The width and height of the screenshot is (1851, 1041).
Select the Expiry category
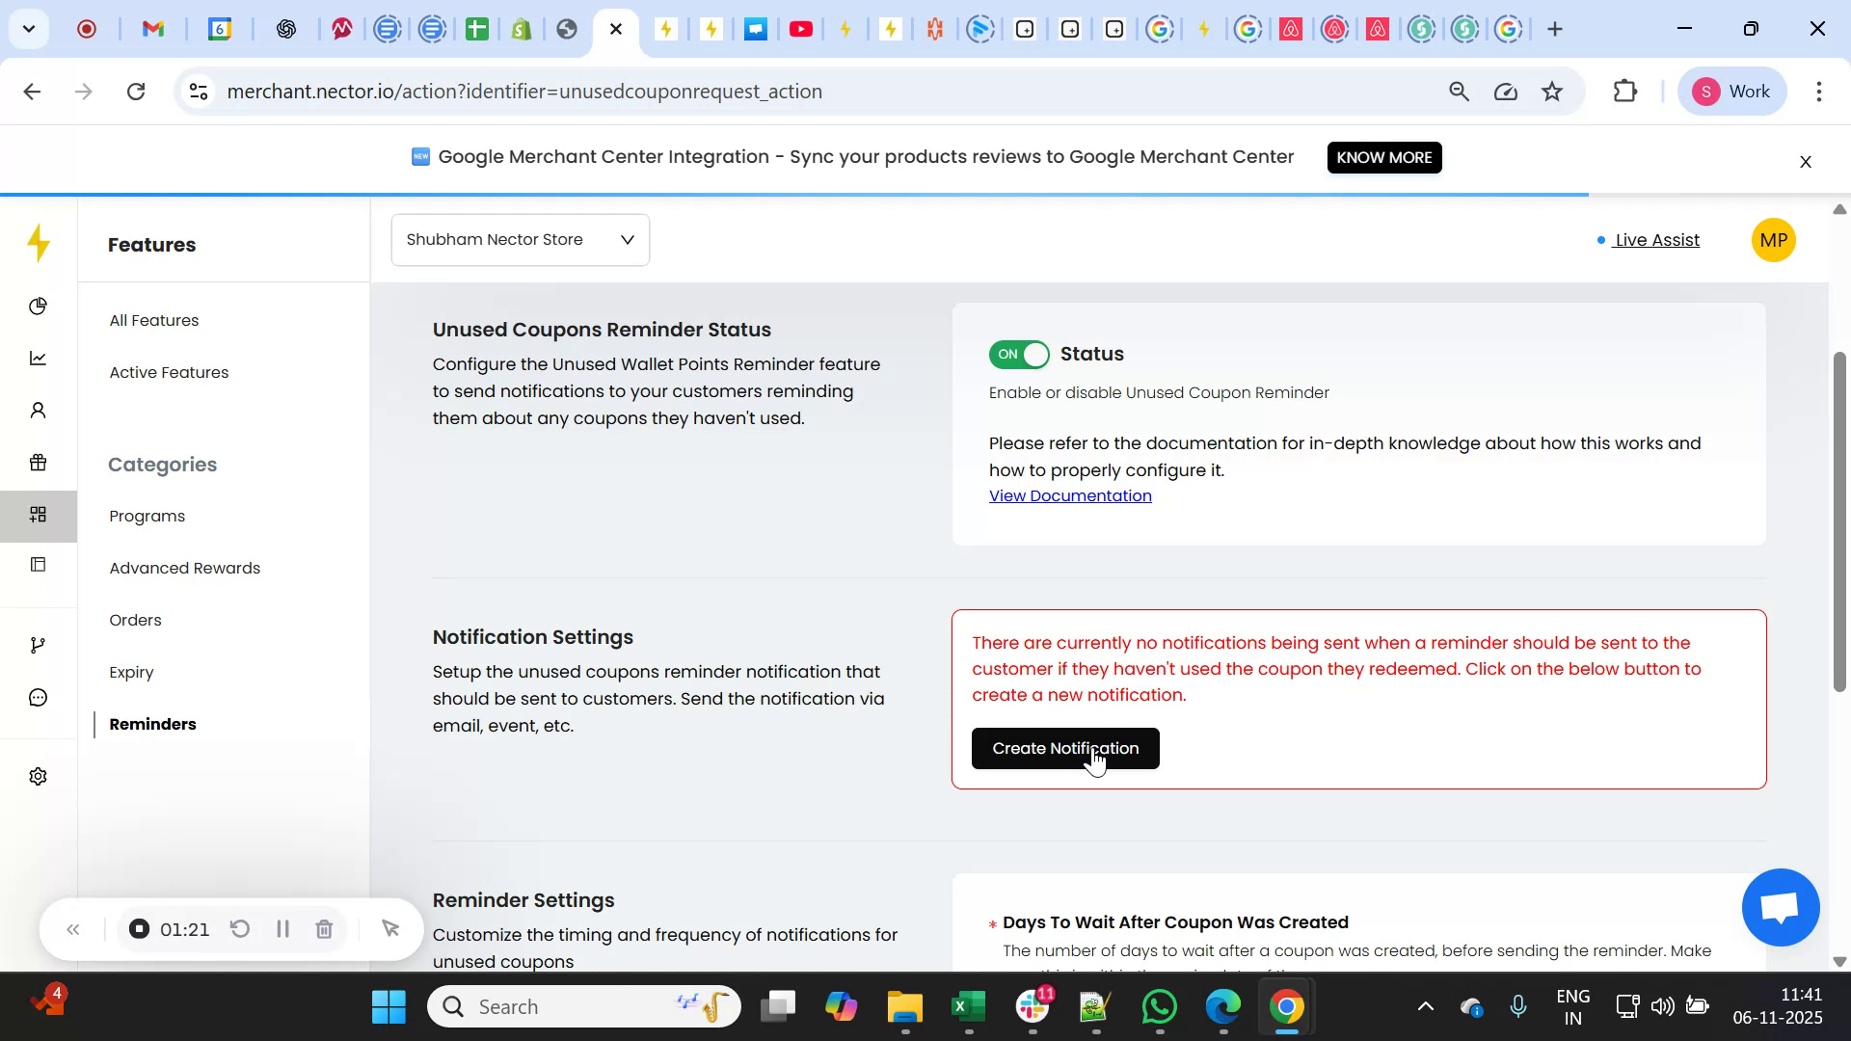tap(131, 672)
